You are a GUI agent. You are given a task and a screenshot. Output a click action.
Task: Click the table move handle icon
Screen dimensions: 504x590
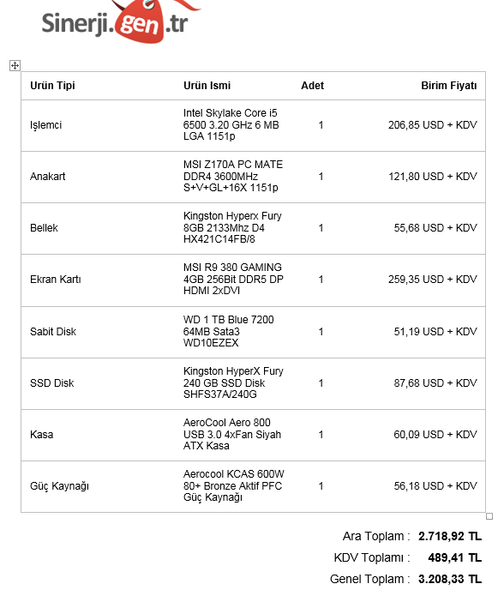15,66
